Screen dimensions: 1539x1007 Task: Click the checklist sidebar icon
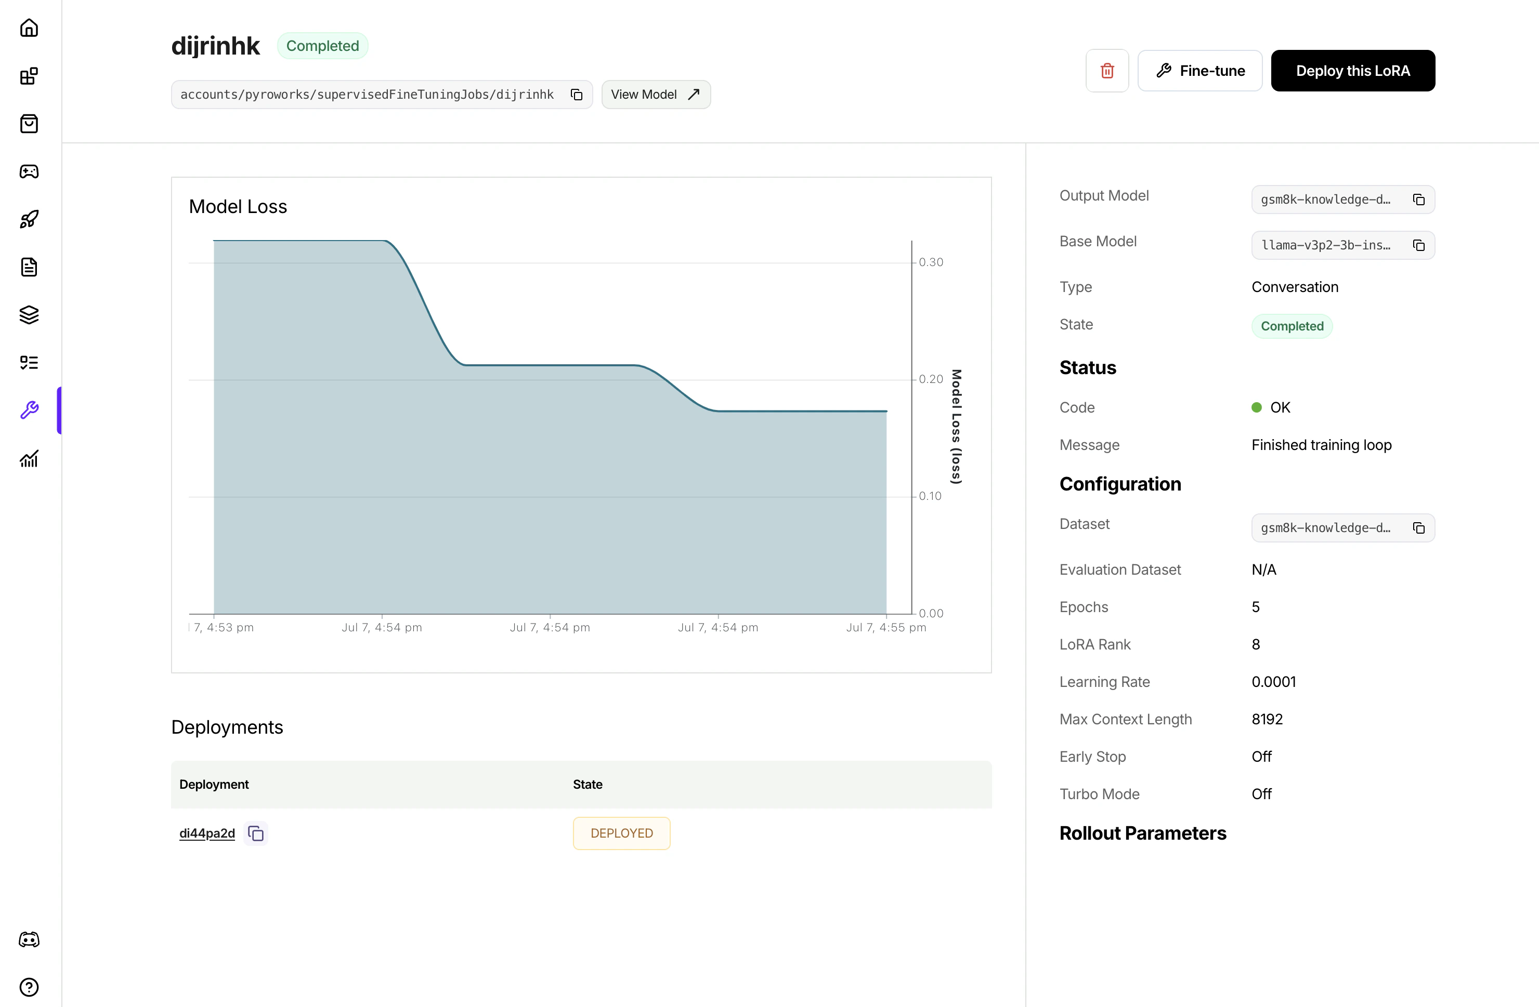pos(29,363)
